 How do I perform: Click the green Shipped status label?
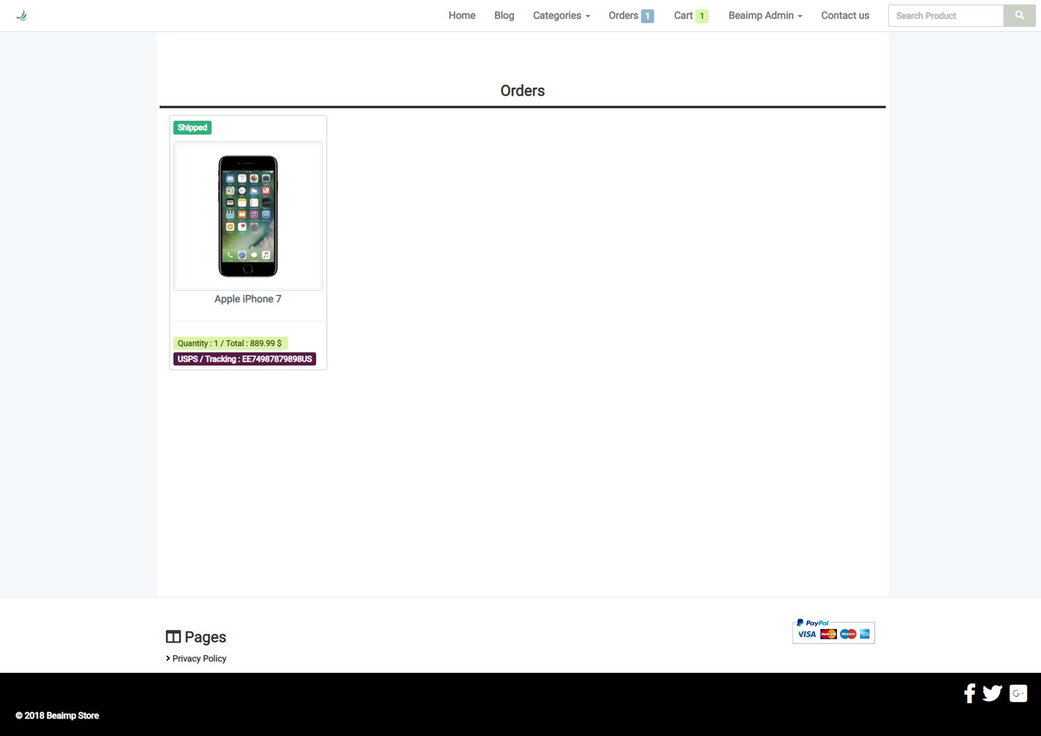[192, 128]
